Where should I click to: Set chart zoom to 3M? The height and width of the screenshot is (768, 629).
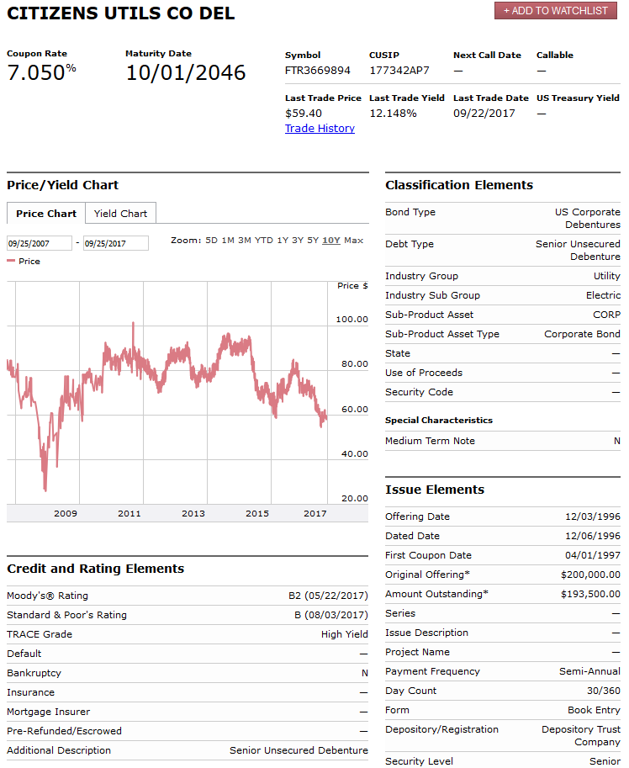(245, 241)
